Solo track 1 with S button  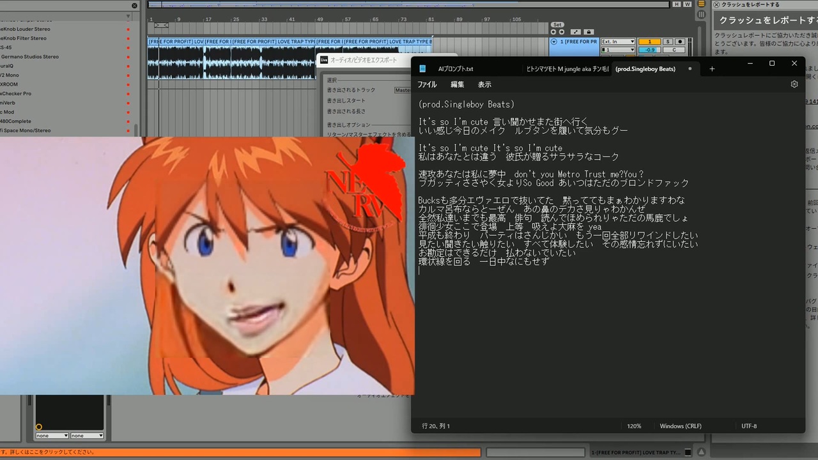click(668, 42)
